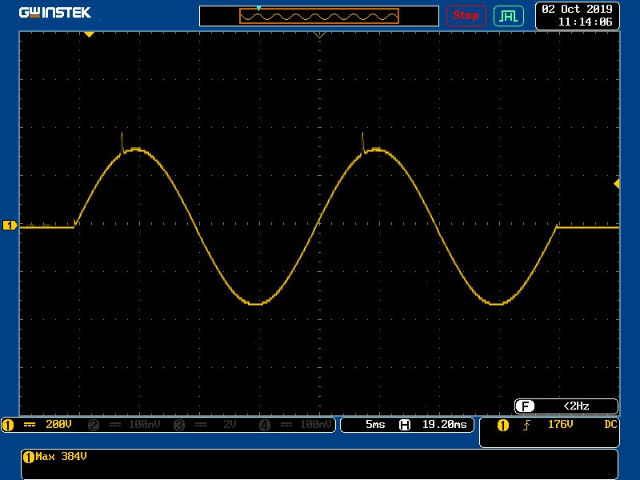Click the Max 384V measurement readout

(x=56, y=457)
